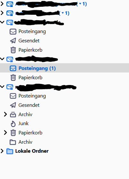The image size is (129, 179).
Task: Click the Lokale Ordner blue folder icon
Action: tap(10, 151)
